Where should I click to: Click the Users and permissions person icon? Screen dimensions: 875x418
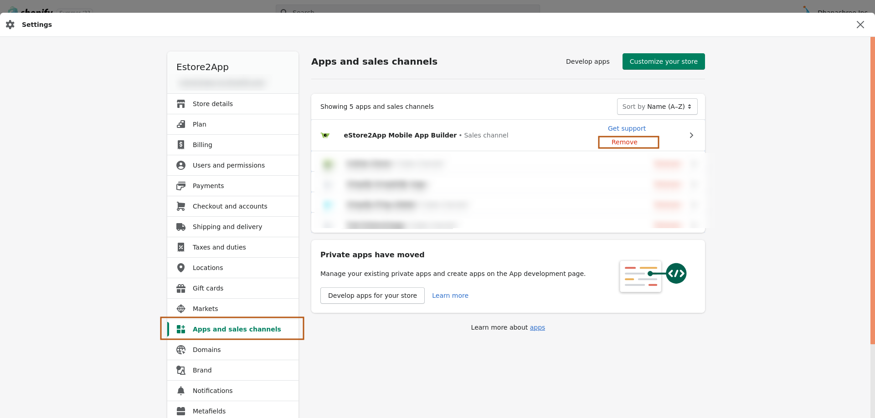point(181,165)
